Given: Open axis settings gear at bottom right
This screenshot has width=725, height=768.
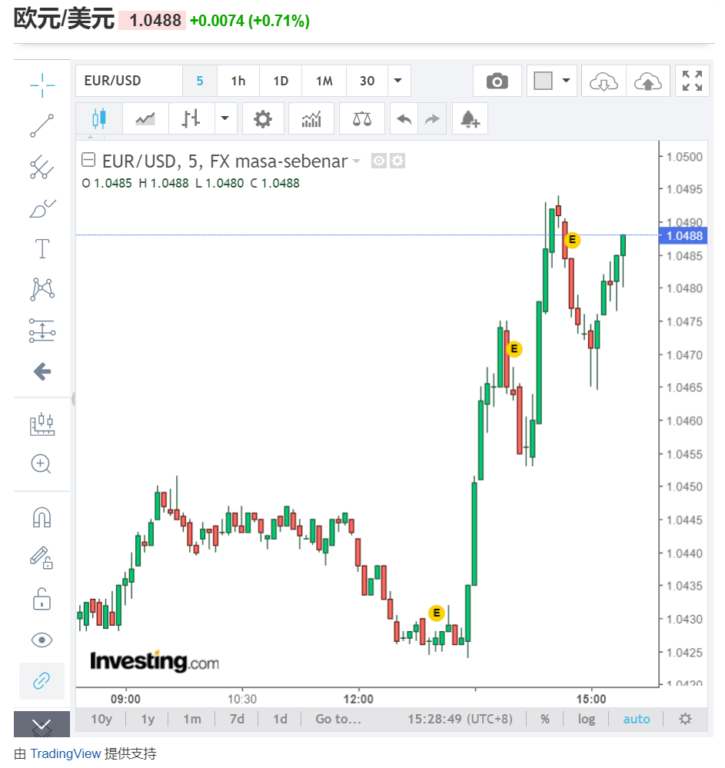Looking at the screenshot, I should 685,719.
